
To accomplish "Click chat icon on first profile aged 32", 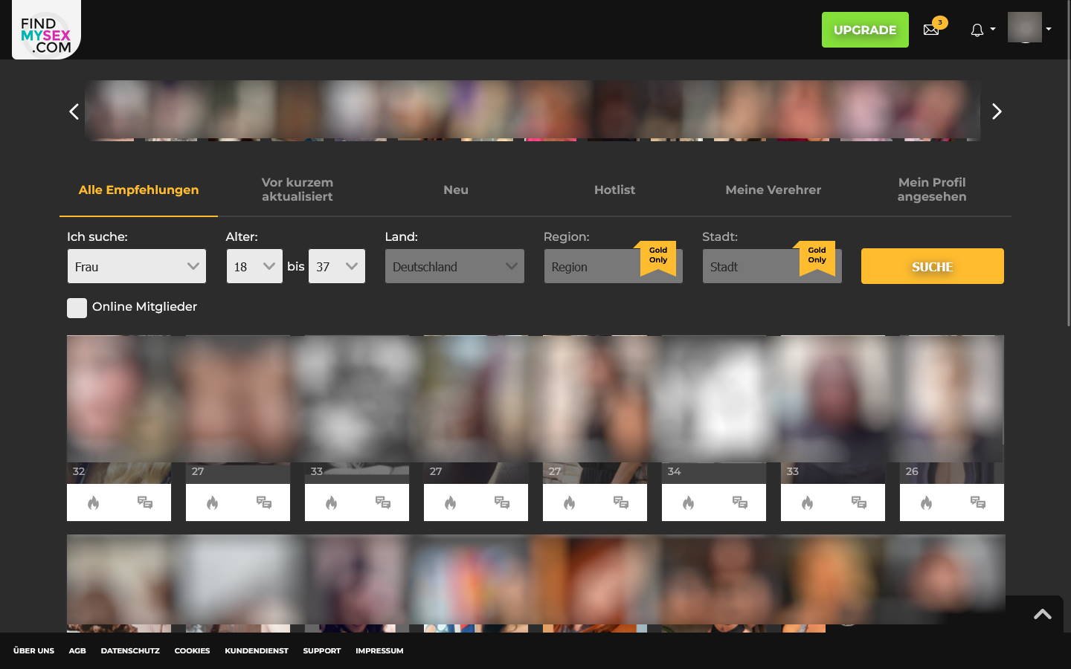I will coord(145,503).
